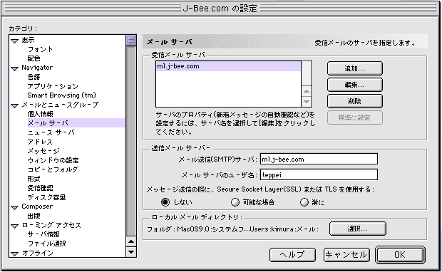Image resolution: width=442 pixels, height=272 pixels.
Task: Select コピーとフォルダ in category tree
Action: tap(53, 169)
